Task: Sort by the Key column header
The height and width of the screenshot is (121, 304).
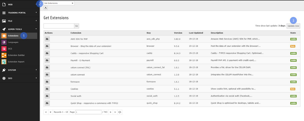Action: tap(148, 33)
